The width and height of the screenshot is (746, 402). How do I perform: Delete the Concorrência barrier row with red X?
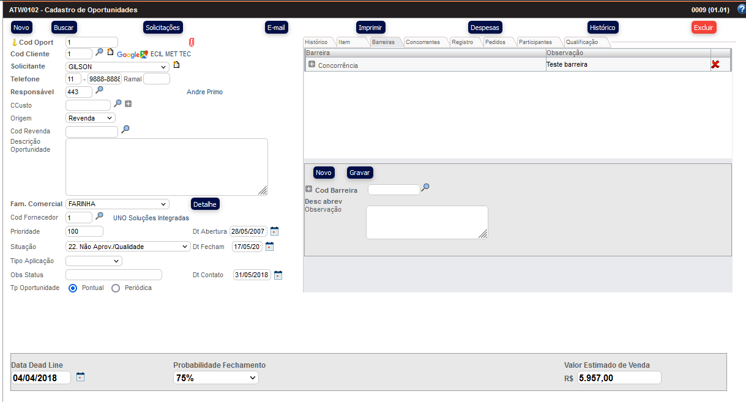pyautogui.click(x=715, y=65)
